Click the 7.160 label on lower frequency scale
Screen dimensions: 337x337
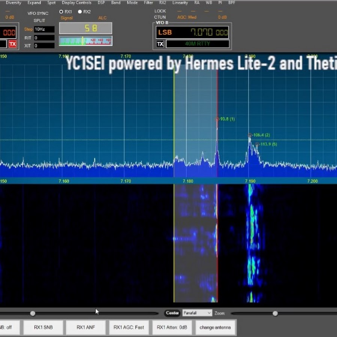64,181
